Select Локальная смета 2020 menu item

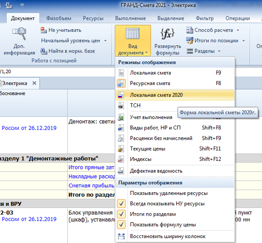pos(175,95)
